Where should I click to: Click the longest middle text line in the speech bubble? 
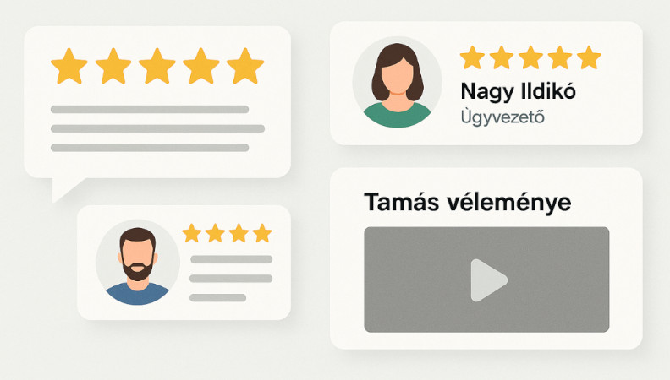point(157,128)
